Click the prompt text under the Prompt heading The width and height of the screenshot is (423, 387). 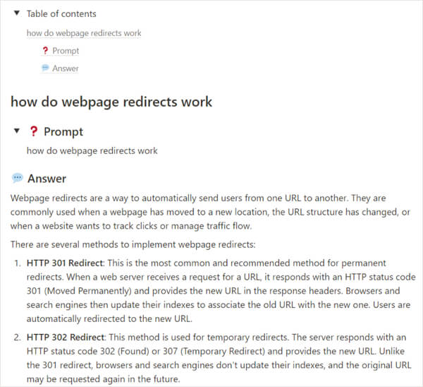pos(92,150)
